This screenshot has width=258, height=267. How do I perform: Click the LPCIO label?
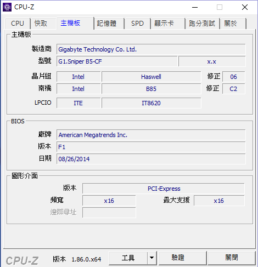click(x=43, y=103)
